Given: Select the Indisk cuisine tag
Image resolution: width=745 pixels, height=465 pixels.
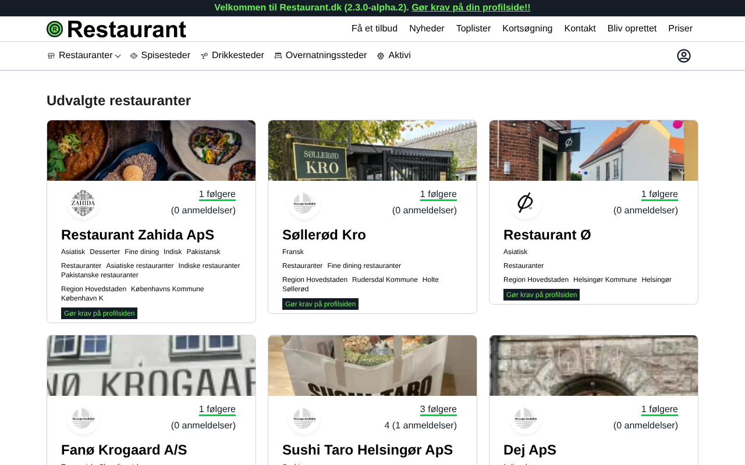Looking at the screenshot, I should click(173, 252).
